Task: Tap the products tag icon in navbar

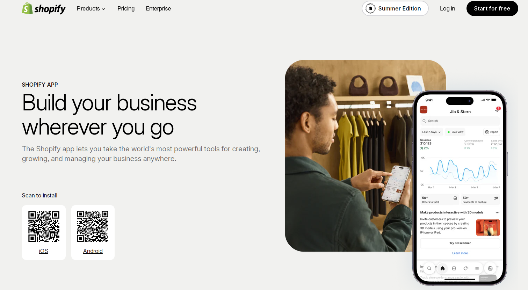Action: (465, 268)
